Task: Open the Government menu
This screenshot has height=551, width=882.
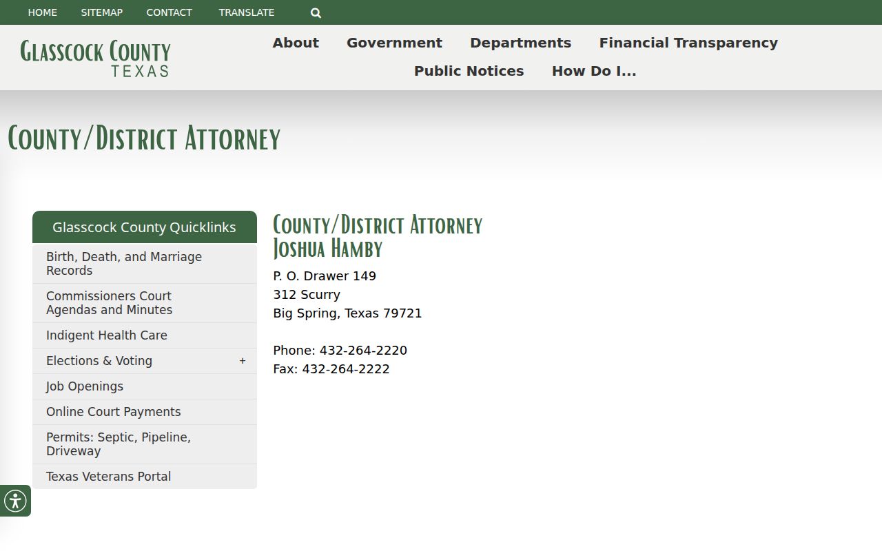Action: click(394, 43)
